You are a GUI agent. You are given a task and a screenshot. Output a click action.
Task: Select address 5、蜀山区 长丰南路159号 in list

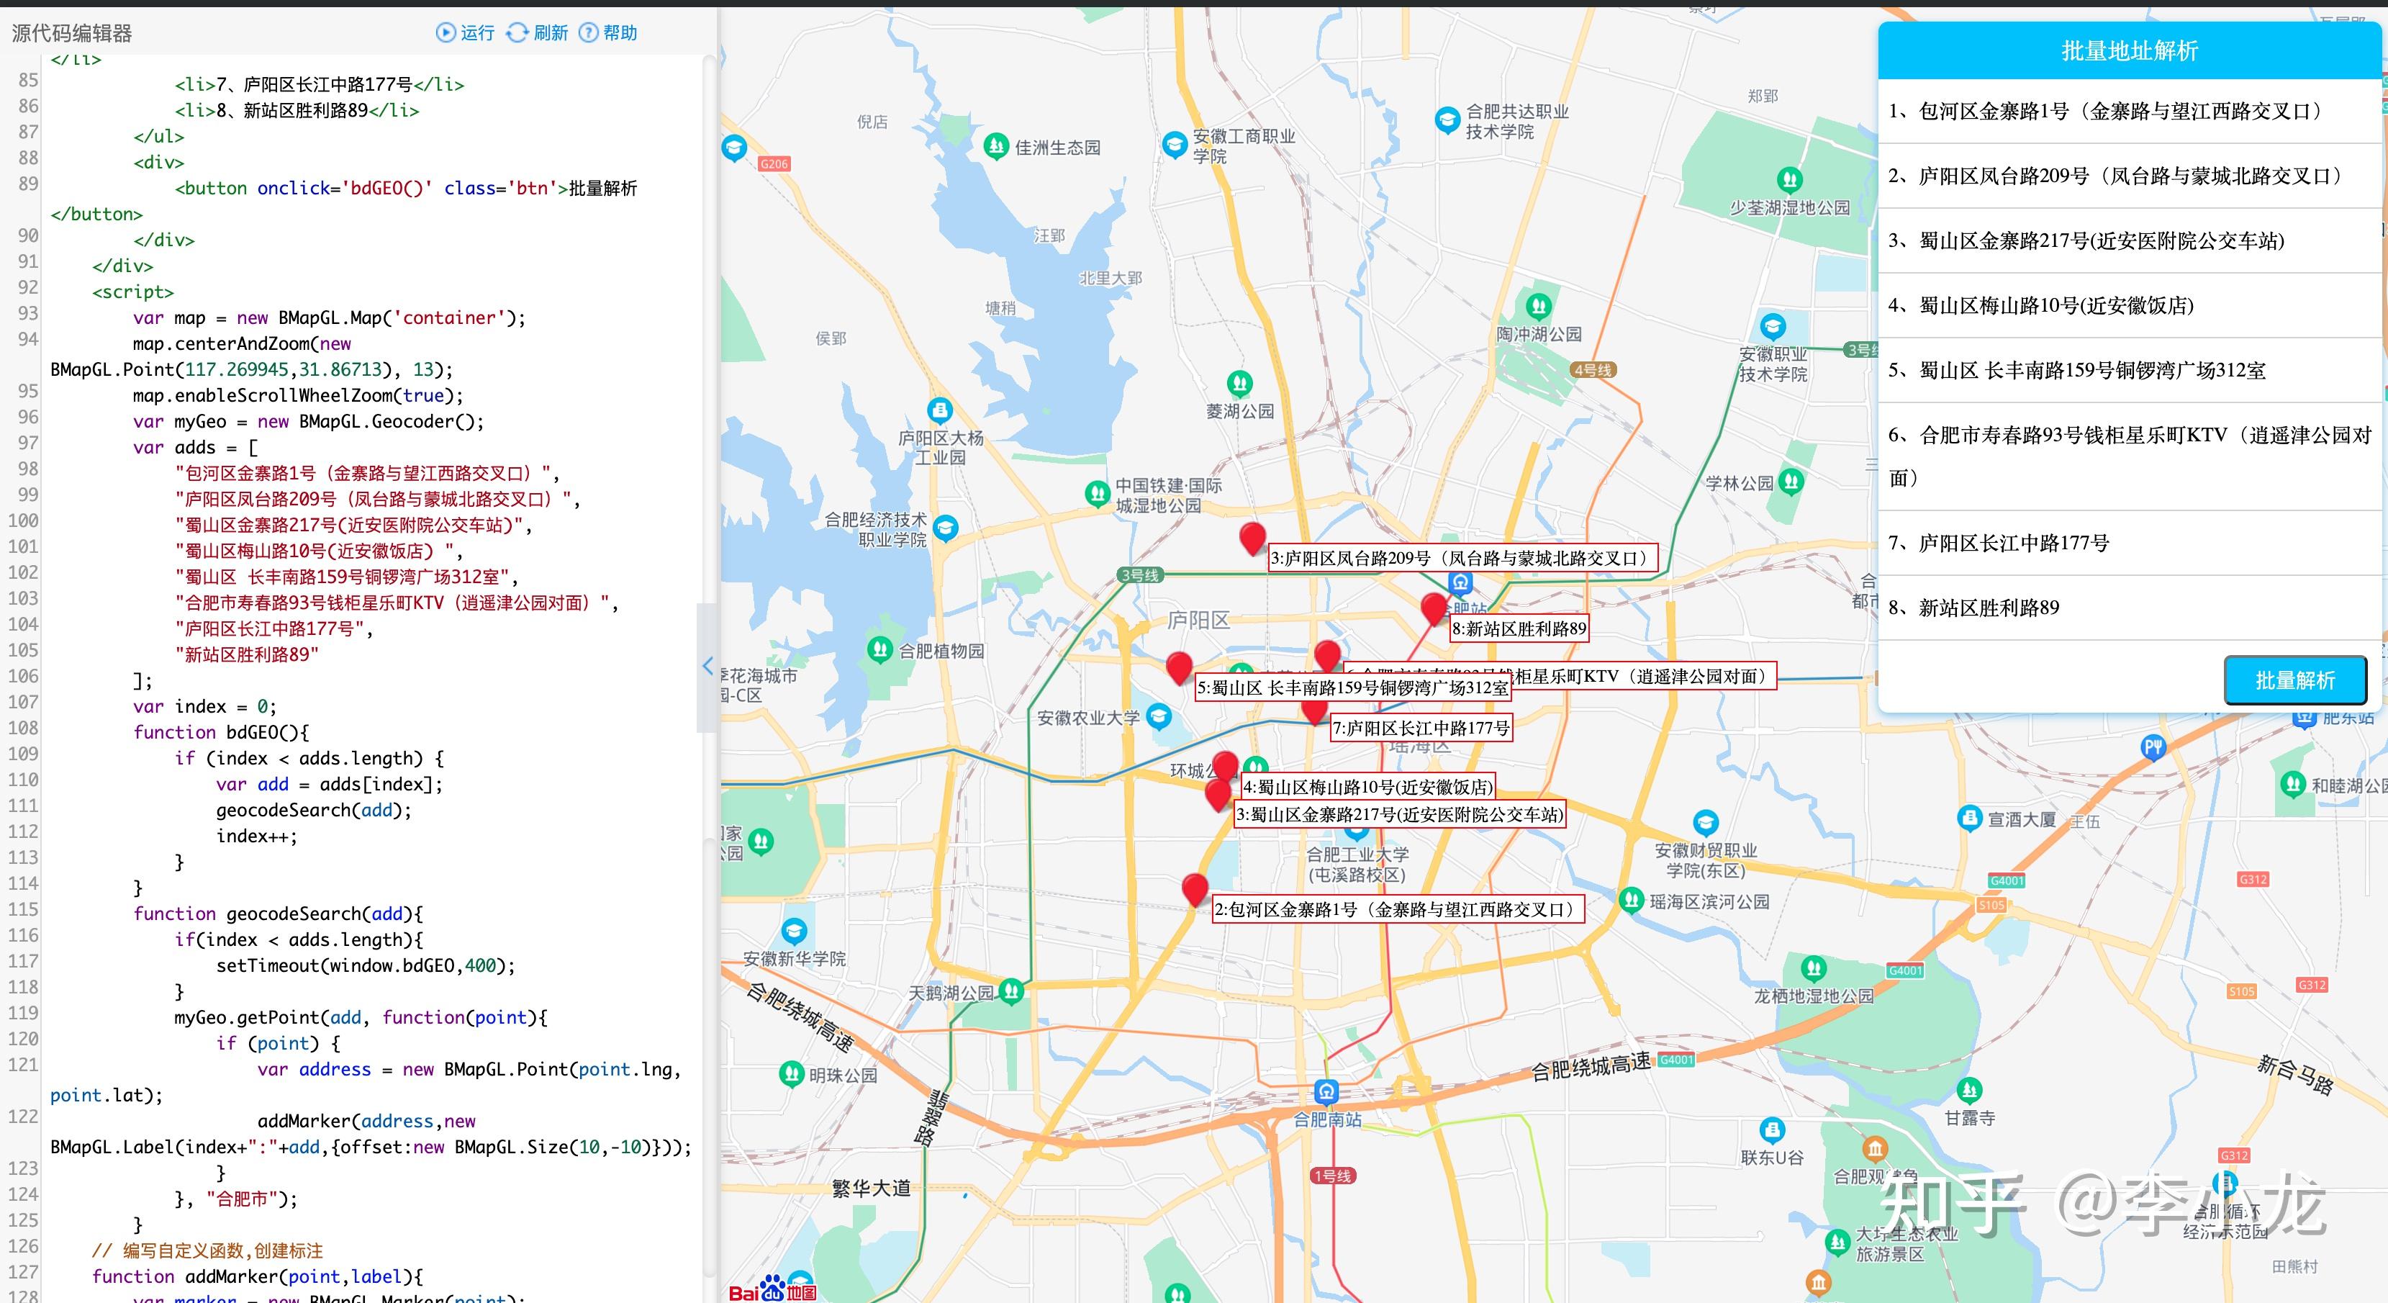click(x=2130, y=371)
